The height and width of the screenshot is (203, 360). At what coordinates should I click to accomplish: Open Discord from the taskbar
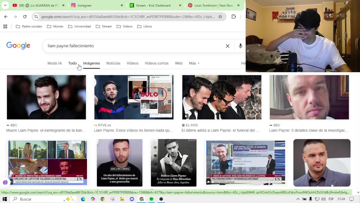point(132,199)
